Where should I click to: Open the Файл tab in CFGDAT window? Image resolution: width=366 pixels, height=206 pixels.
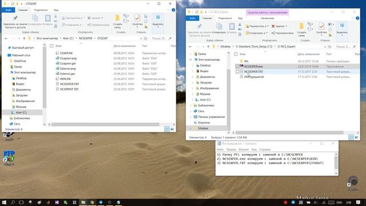tap(9, 10)
